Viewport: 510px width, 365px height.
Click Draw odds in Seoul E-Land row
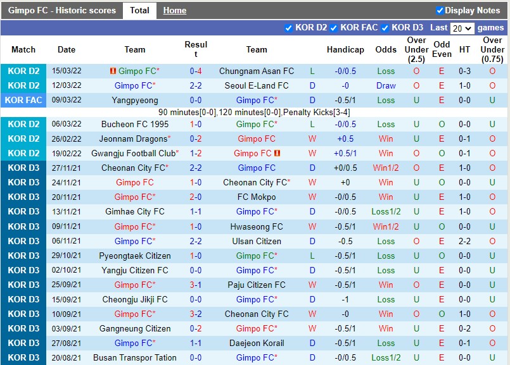(386, 86)
